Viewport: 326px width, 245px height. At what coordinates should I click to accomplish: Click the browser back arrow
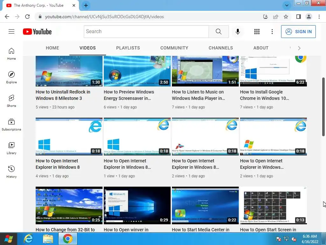(x=7, y=17)
